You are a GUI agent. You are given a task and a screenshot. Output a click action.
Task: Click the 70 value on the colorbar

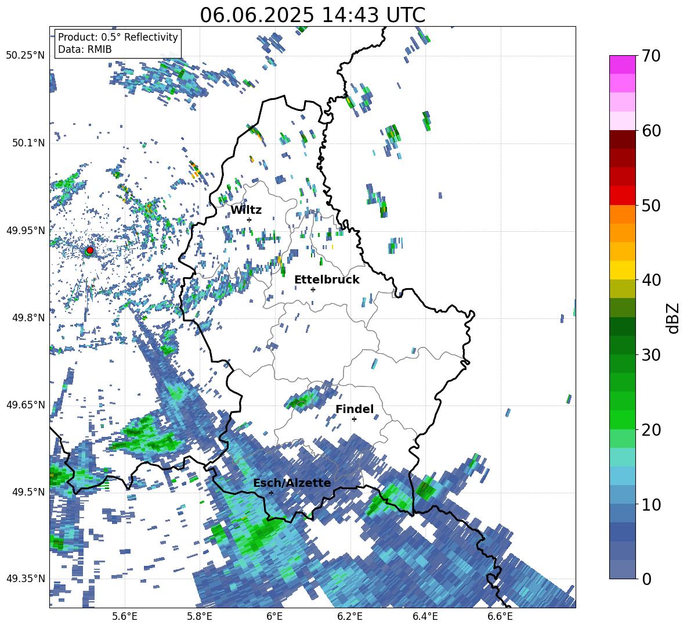651,56
